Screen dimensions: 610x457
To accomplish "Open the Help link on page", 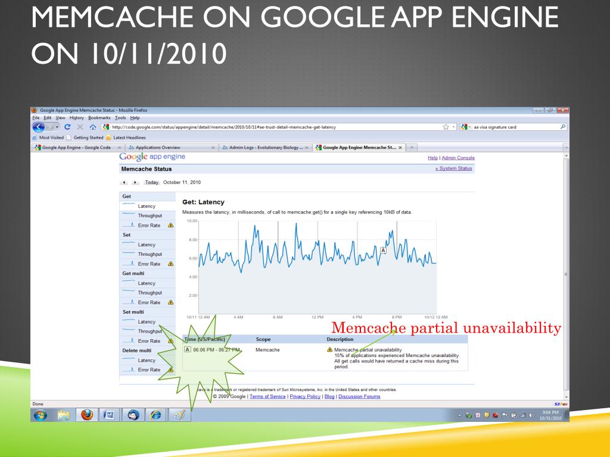I will point(432,158).
